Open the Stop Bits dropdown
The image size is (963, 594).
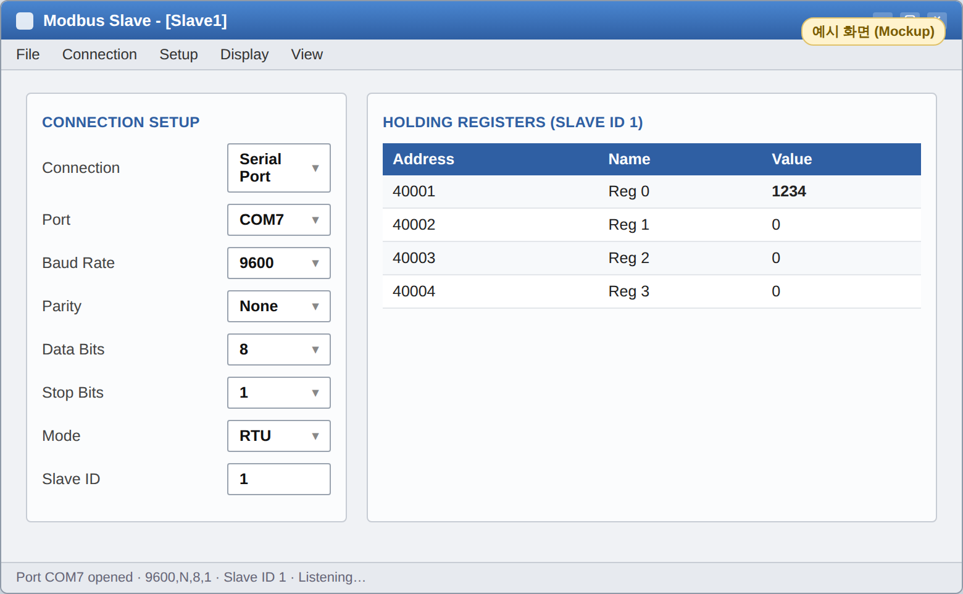pos(279,393)
